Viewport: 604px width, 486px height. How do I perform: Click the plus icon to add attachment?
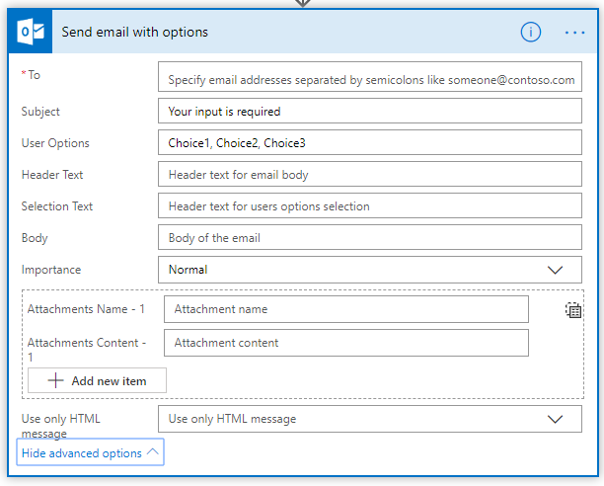coord(55,380)
